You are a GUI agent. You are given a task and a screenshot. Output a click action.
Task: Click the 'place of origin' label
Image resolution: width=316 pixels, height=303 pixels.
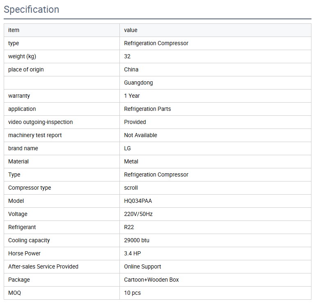26,69
